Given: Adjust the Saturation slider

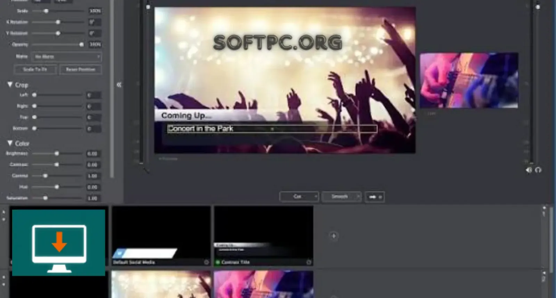Looking at the screenshot, I should tap(45, 198).
